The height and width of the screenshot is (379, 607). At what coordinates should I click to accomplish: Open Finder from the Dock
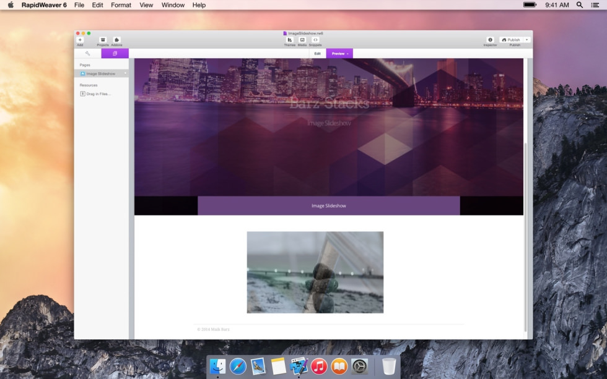click(x=217, y=366)
